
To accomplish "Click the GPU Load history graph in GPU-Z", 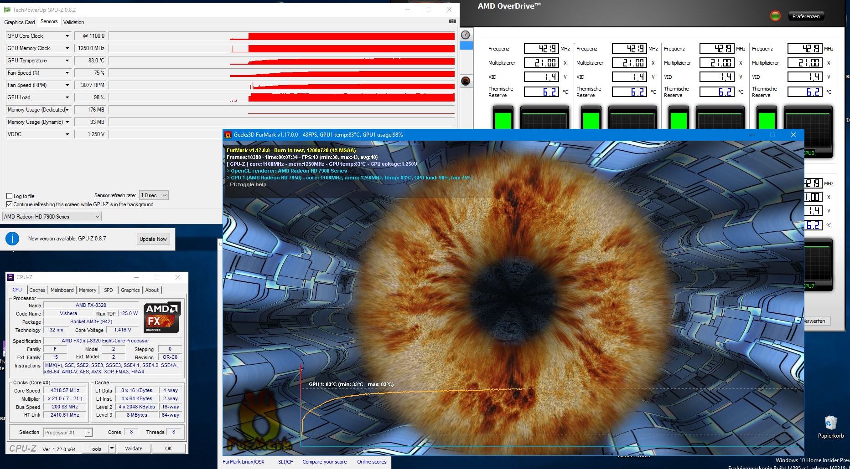I will coord(282,97).
